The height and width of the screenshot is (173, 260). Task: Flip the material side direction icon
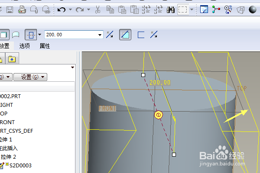154,35
